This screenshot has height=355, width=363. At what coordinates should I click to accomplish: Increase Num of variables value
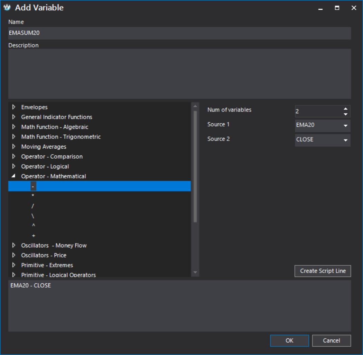(x=345, y=108)
